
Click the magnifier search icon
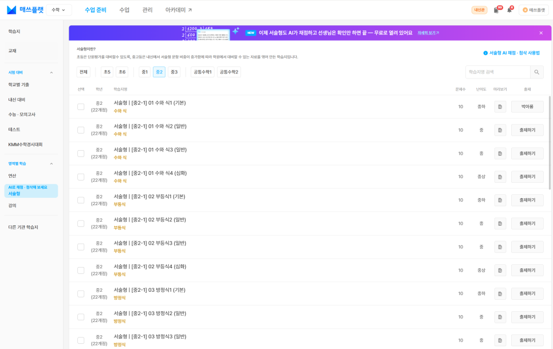(x=536, y=72)
